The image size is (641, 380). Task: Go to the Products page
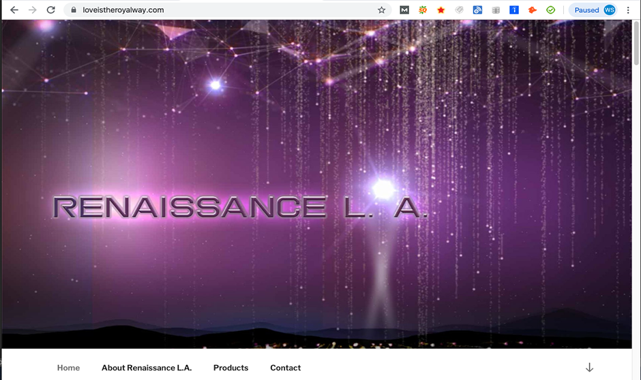point(230,368)
